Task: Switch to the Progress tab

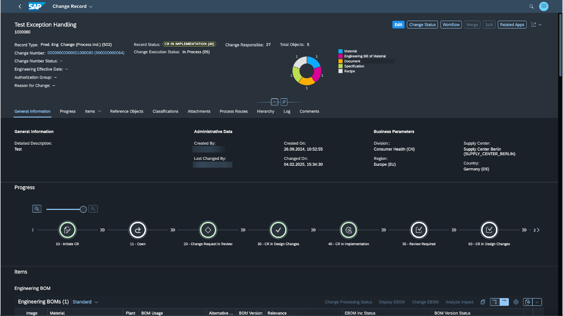Action: pyautogui.click(x=68, y=112)
